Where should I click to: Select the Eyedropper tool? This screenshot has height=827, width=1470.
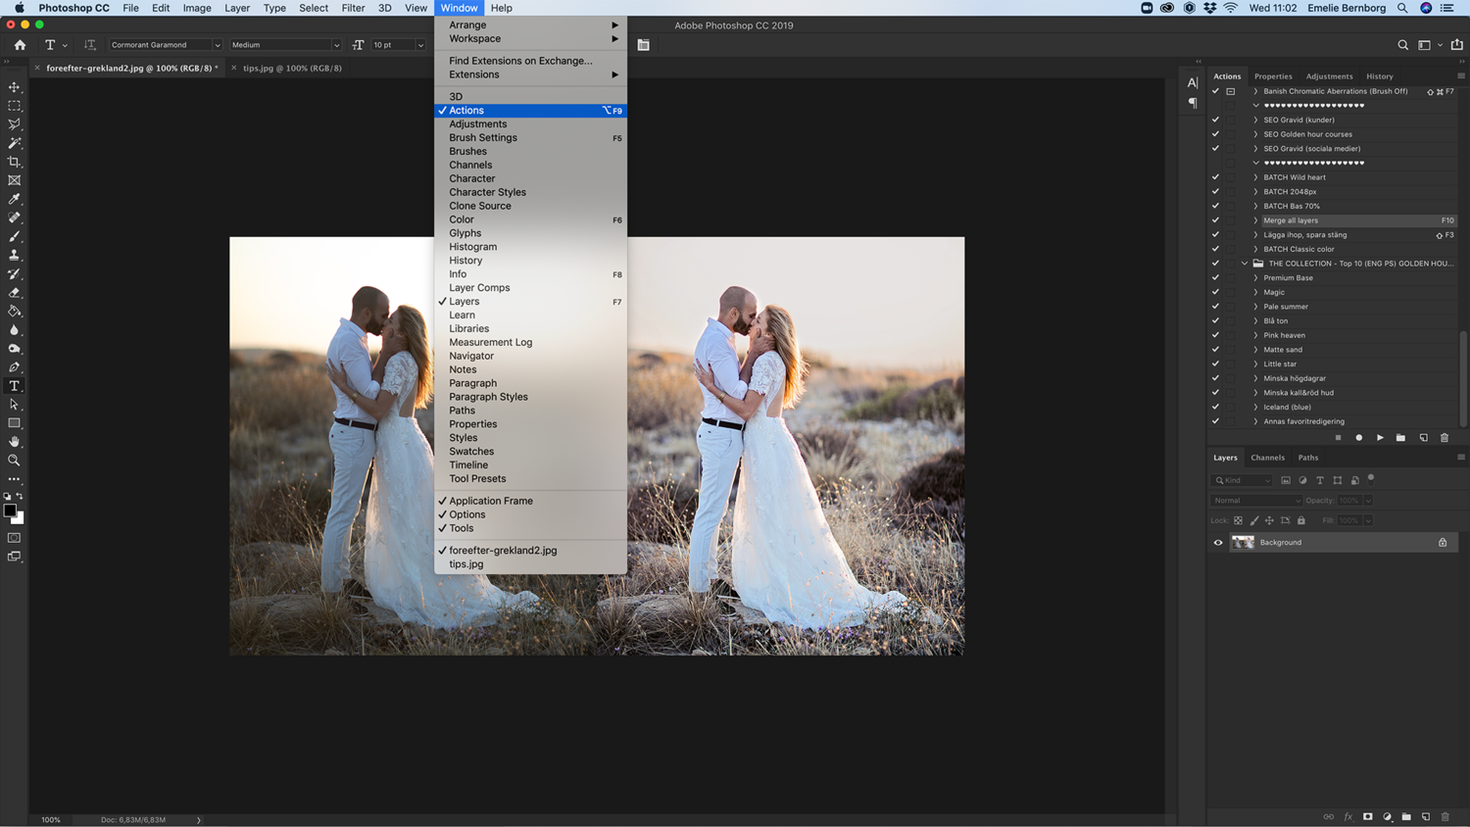point(15,199)
